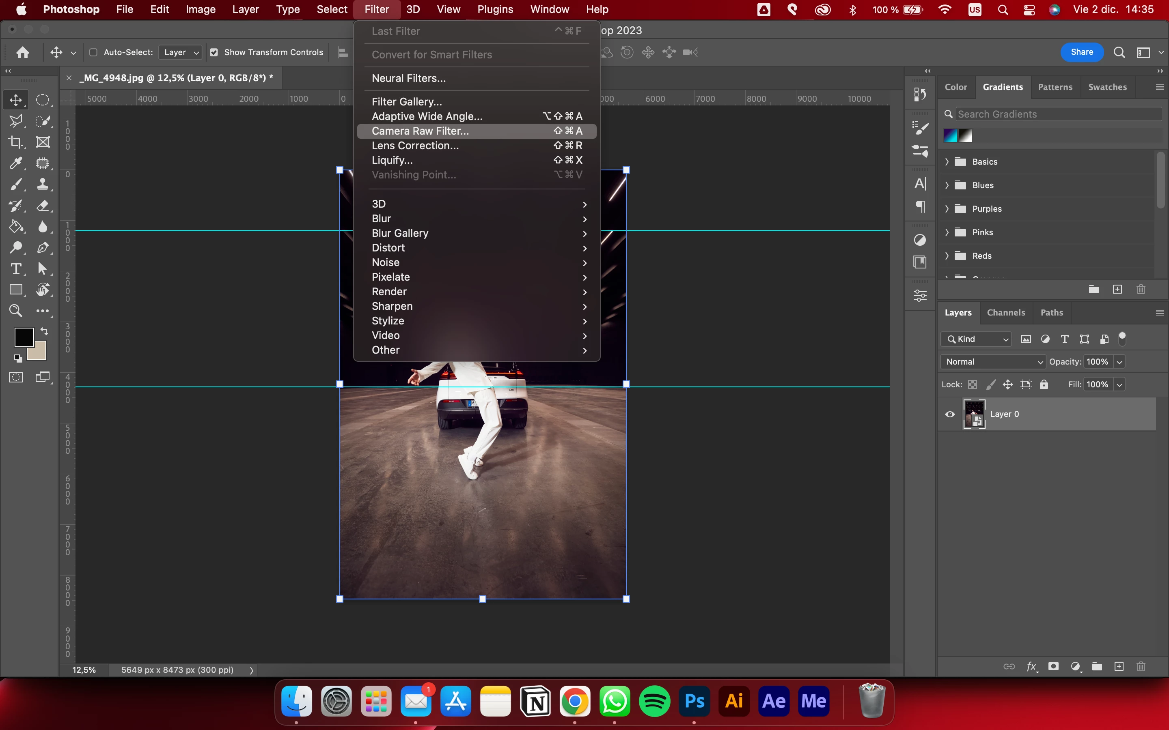
Task: Select the Eraser tool
Action: click(43, 206)
